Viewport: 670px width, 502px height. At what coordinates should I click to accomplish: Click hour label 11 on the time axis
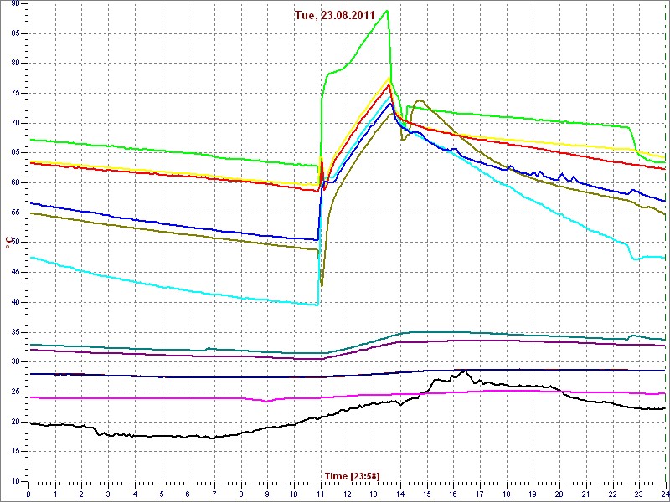[x=321, y=494]
